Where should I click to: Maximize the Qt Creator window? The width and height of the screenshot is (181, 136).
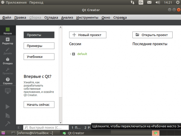[174, 10]
